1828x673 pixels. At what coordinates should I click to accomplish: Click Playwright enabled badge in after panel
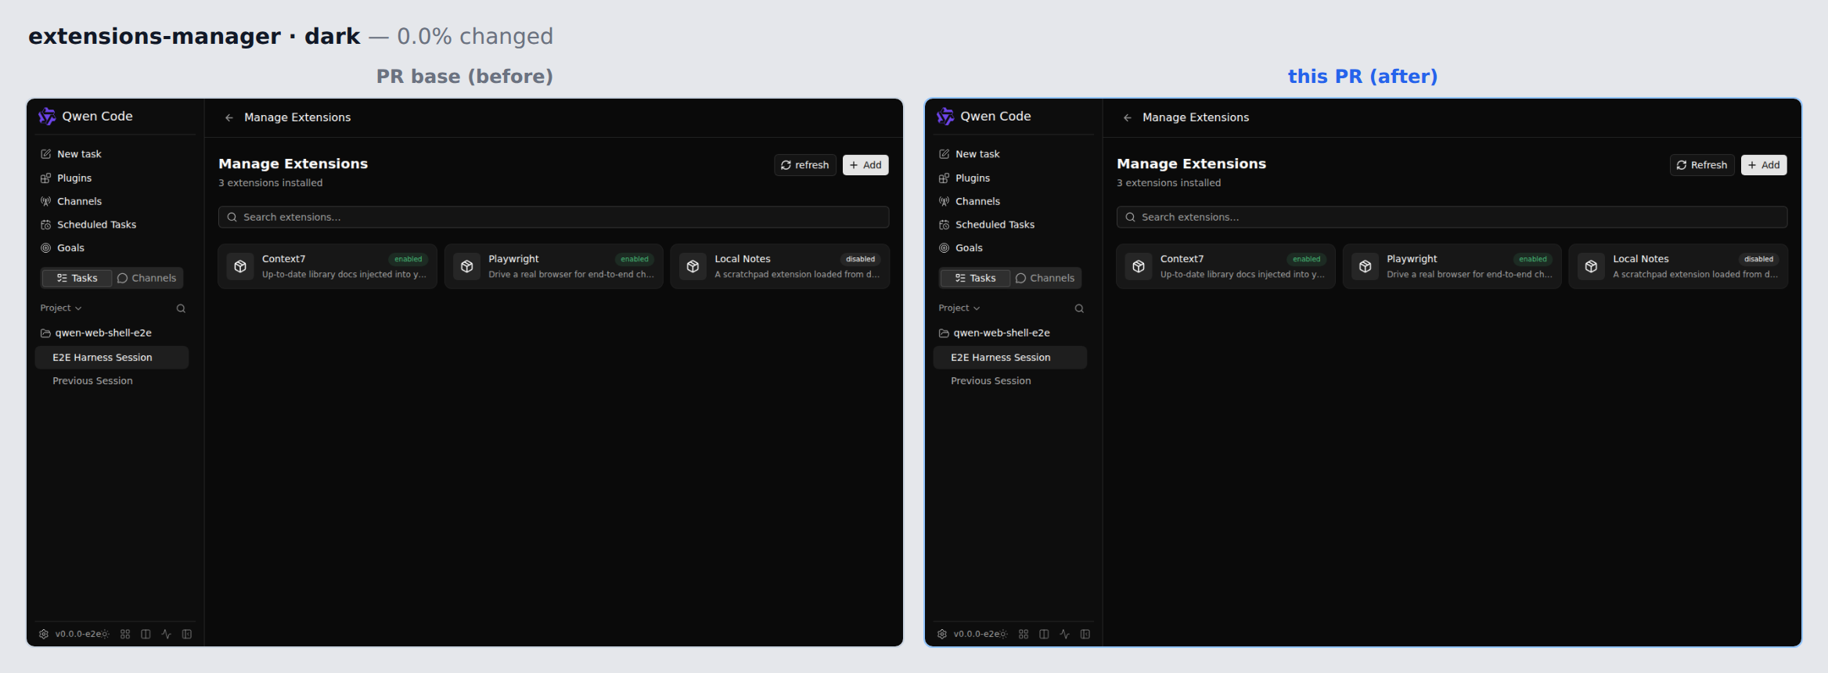[1533, 259]
